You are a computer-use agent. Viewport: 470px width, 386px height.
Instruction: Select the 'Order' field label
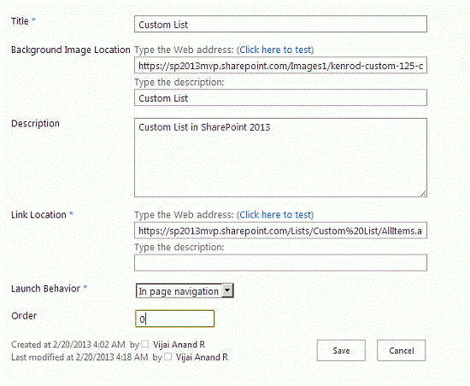pos(24,316)
